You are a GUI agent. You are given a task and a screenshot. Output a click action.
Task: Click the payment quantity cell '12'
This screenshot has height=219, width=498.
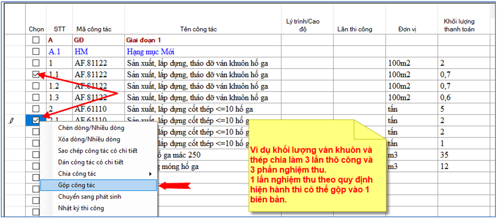(x=464, y=166)
